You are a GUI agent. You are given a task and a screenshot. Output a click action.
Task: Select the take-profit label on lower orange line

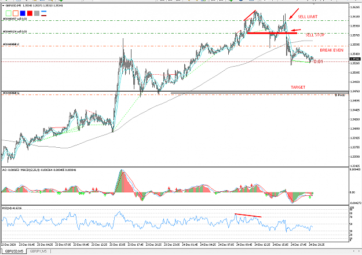[x=11, y=93]
